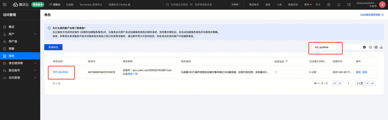Click the page number input
The height and width of the screenshot is (120, 388).
[349, 83]
